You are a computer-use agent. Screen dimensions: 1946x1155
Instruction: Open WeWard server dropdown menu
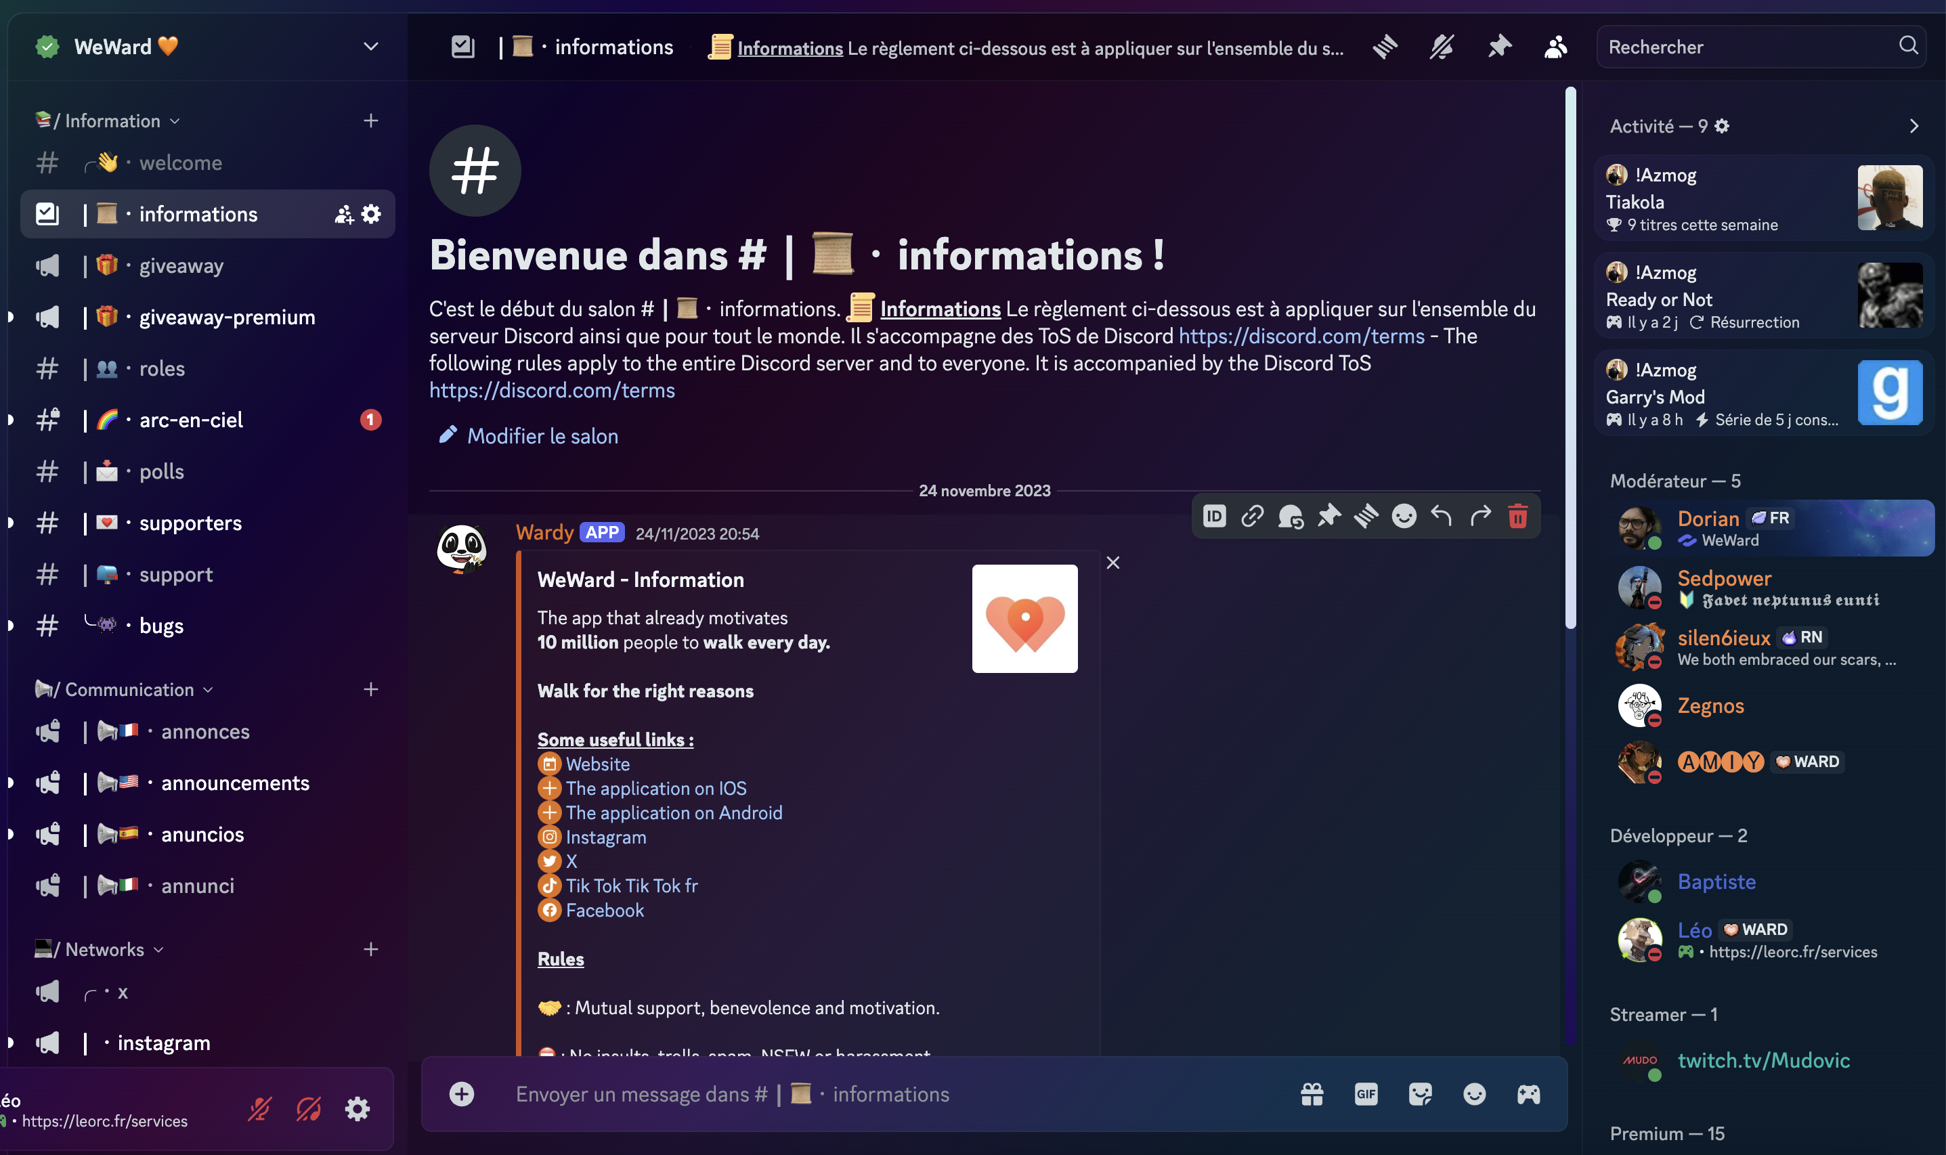370,47
